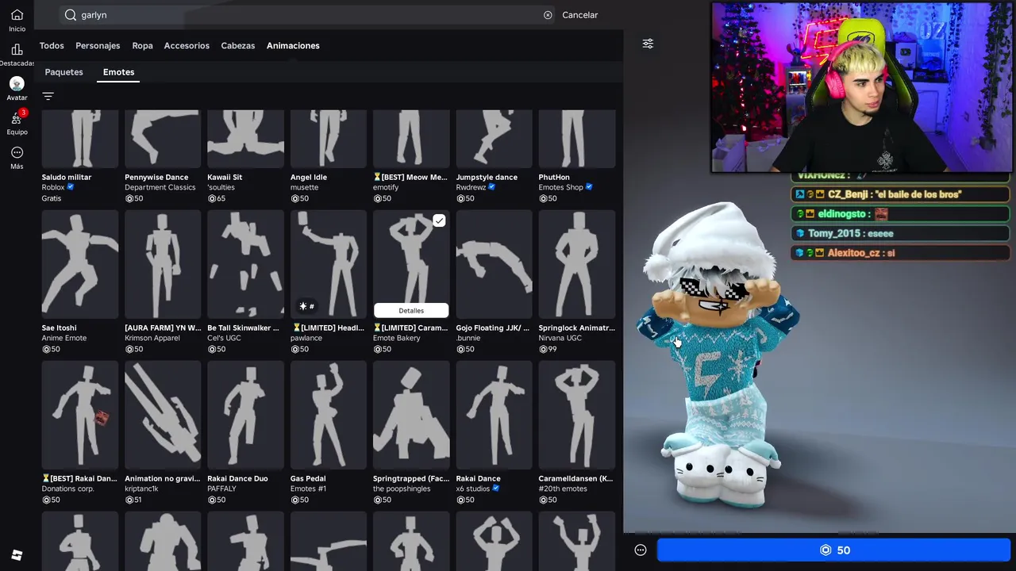Viewport: 1016px width, 571px height.
Task: Switch to the Cabezas tab
Action: pyautogui.click(x=238, y=46)
